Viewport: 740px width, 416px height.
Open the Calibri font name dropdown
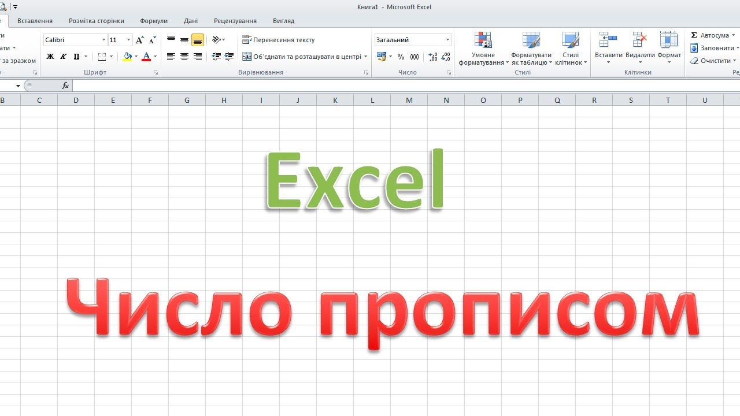(x=104, y=40)
